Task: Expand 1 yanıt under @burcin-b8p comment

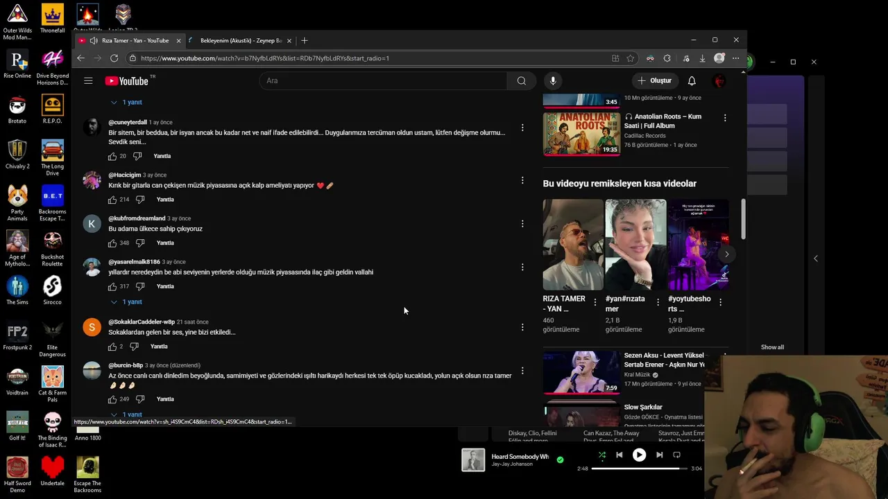Action: pos(126,414)
